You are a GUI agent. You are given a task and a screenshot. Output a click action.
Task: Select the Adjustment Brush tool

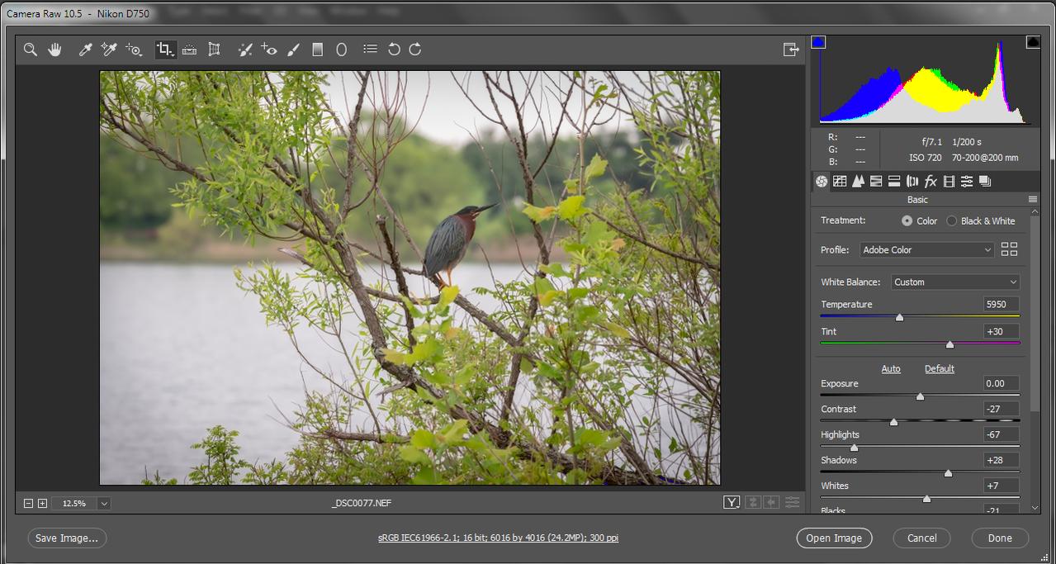(x=293, y=50)
